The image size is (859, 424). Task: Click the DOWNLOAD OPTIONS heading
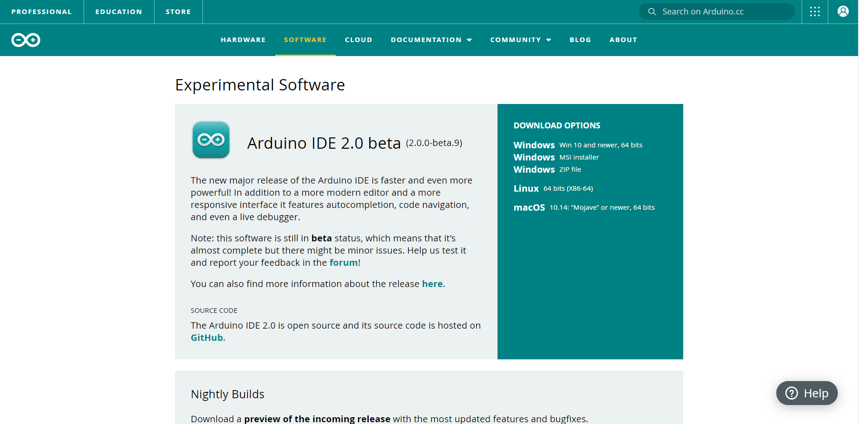click(557, 126)
